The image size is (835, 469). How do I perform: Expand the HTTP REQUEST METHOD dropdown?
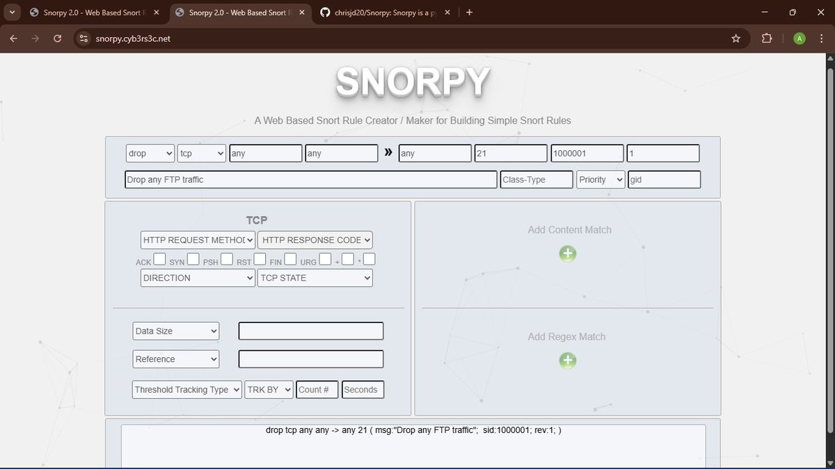[x=198, y=240]
